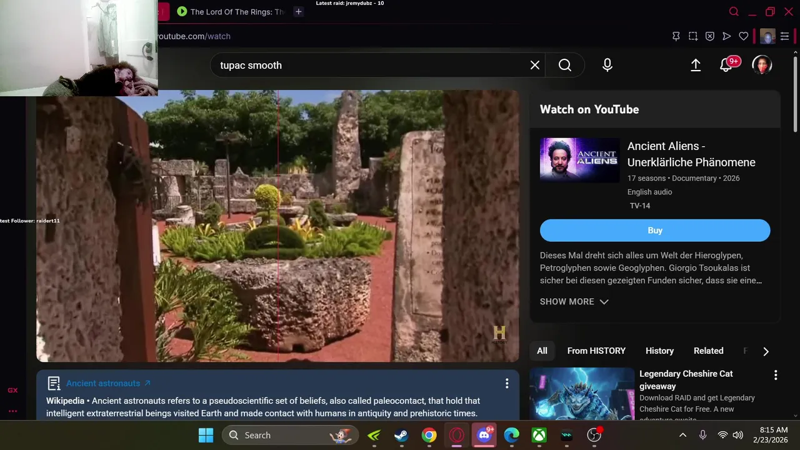Run search with magnifier button
This screenshot has height=450, width=800.
(x=565, y=65)
